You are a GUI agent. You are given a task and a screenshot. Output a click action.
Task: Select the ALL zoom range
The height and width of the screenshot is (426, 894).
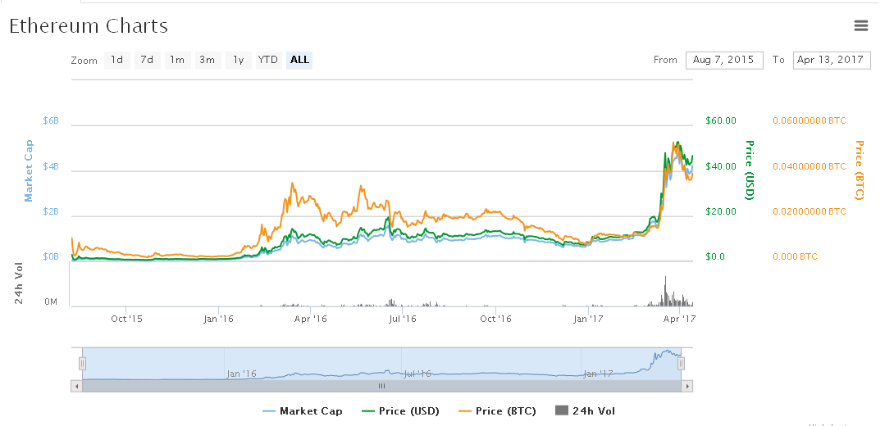(x=299, y=60)
